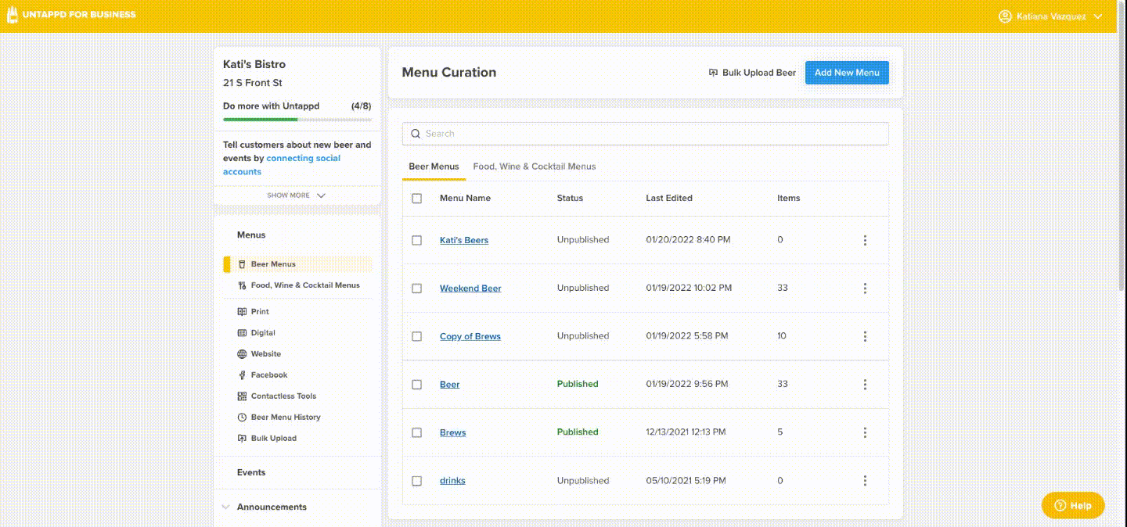This screenshot has width=1127, height=527.
Task: Click the Food, Wine & Cocktail fork icon
Action: click(x=242, y=285)
